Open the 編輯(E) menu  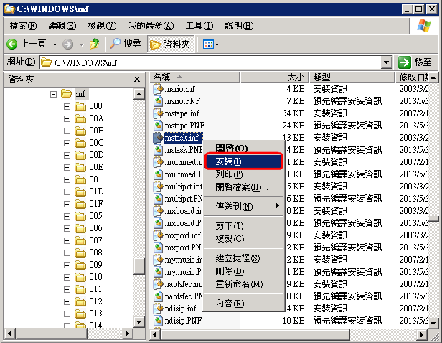click(62, 26)
